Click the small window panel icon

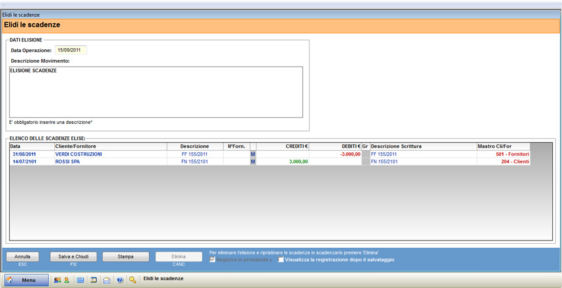(93, 280)
